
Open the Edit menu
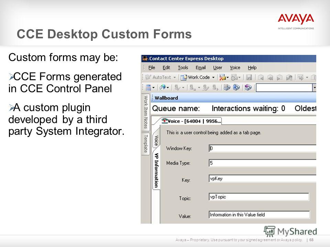point(166,68)
